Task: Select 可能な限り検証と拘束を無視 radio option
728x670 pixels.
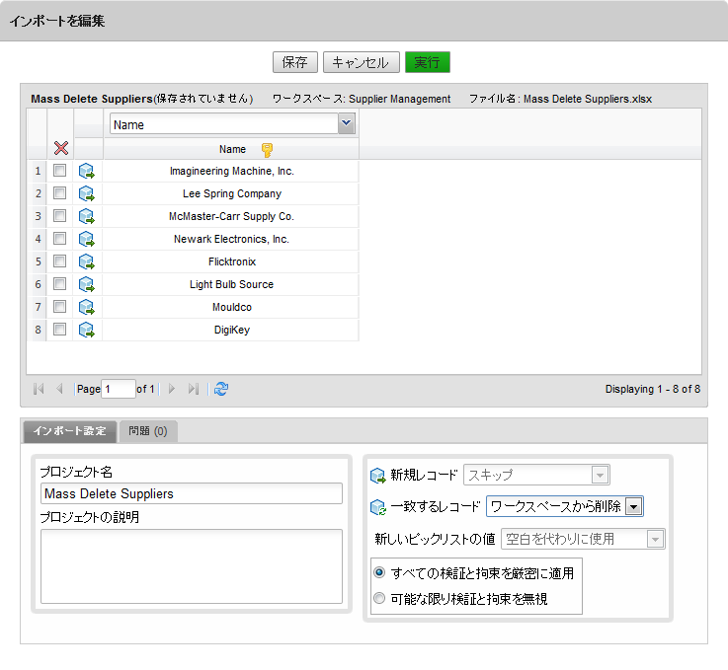Action: pos(379,599)
